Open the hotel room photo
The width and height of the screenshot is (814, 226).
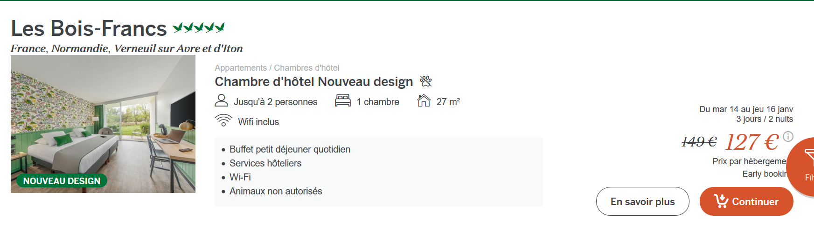pyautogui.click(x=103, y=124)
